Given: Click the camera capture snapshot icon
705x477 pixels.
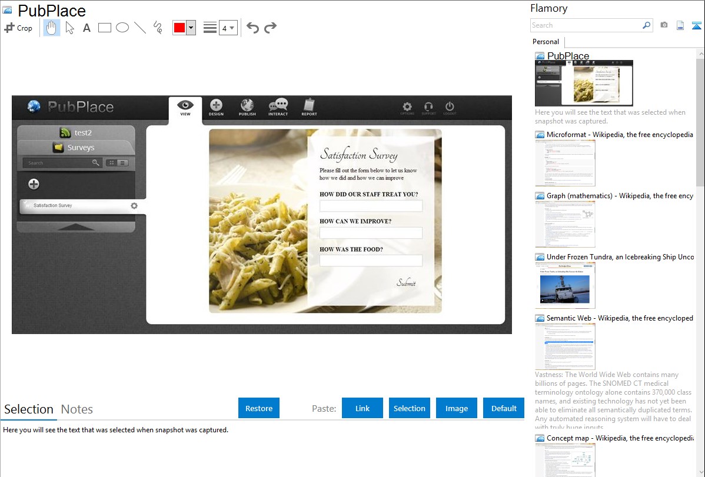Looking at the screenshot, I should point(664,25).
